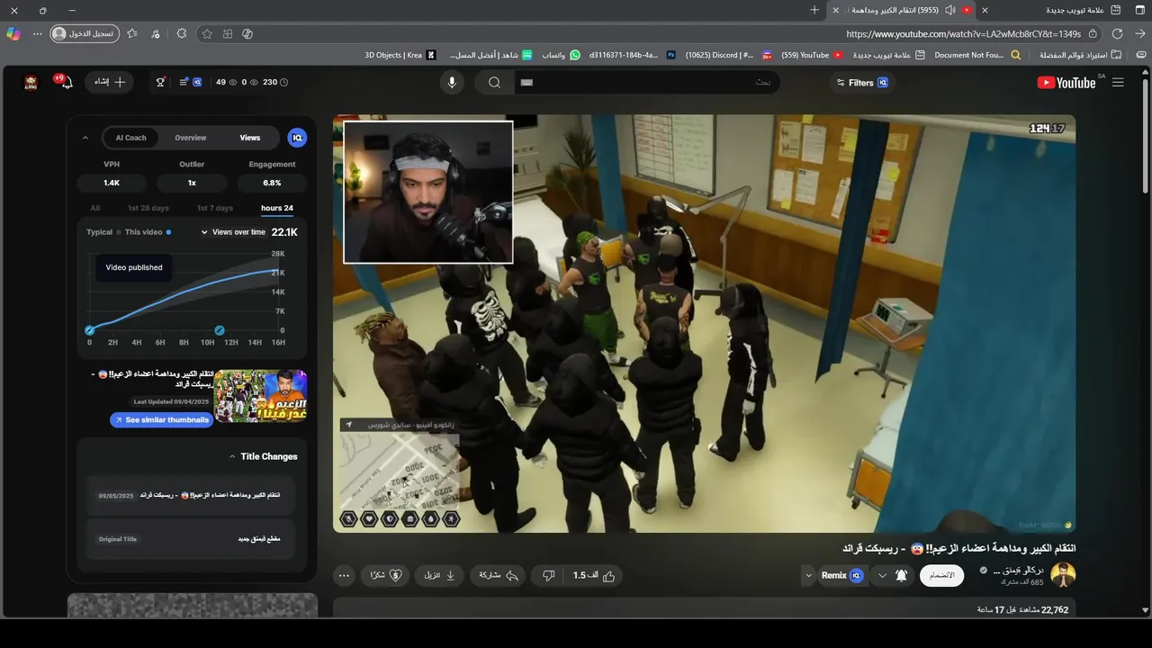Click the VPH value 1.4K
The width and height of the screenshot is (1152, 648).
tap(112, 183)
